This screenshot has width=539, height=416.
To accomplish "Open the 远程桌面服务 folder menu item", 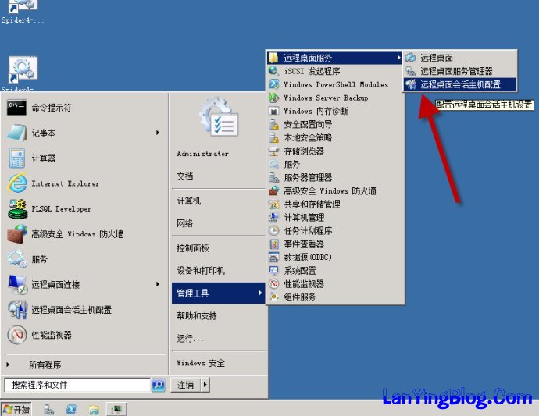I will [x=334, y=58].
